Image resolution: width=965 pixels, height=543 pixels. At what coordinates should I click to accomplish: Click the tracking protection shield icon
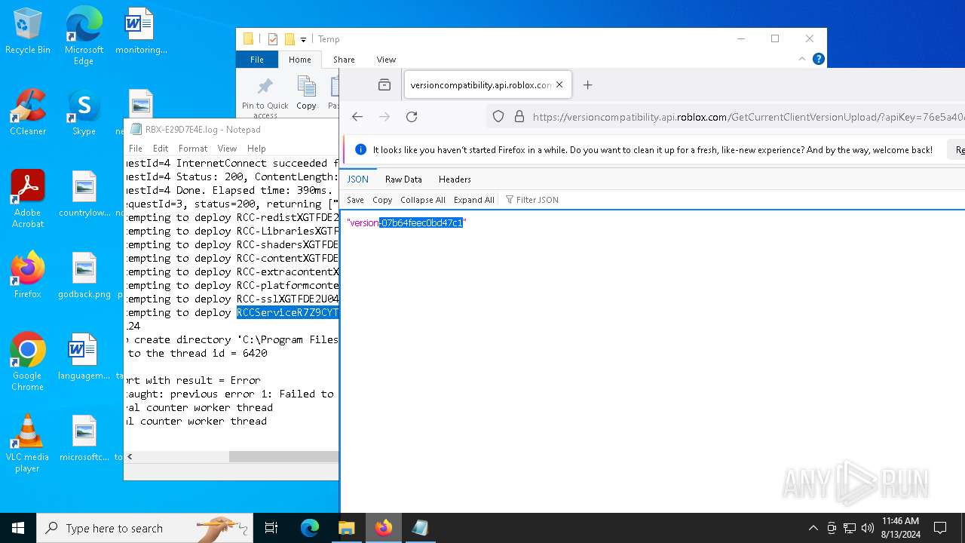click(498, 117)
